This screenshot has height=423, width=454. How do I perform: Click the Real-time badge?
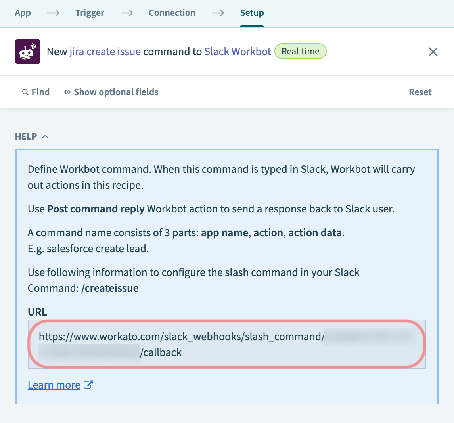pos(300,52)
